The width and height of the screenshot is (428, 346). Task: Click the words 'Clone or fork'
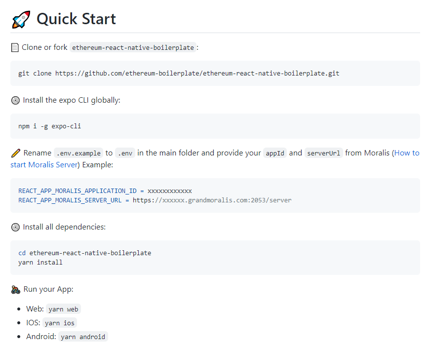tap(44, 47)
